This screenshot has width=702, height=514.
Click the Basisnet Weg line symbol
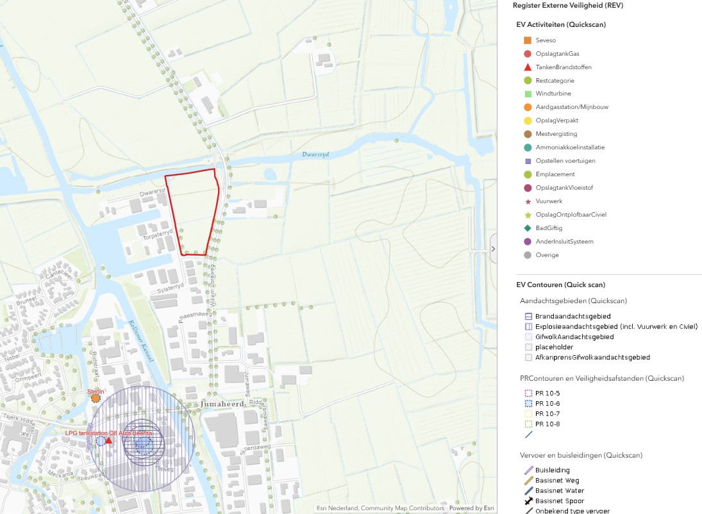coord(528,481)
